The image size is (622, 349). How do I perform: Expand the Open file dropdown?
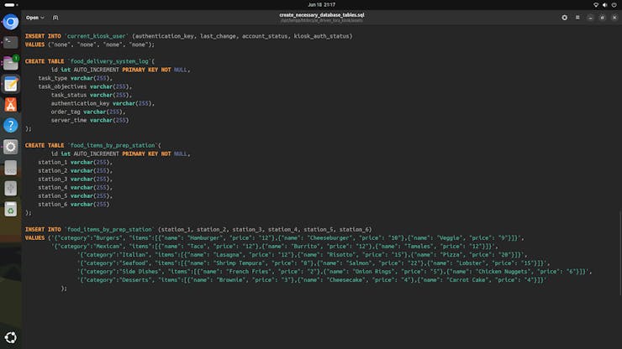click(x=34, y=17)
